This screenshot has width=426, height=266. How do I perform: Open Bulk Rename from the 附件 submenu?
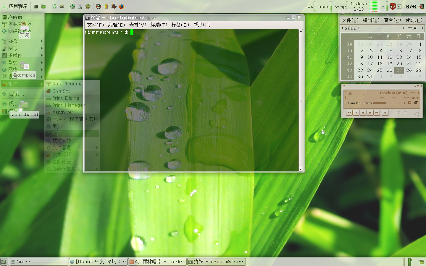[x=72, y=84]
